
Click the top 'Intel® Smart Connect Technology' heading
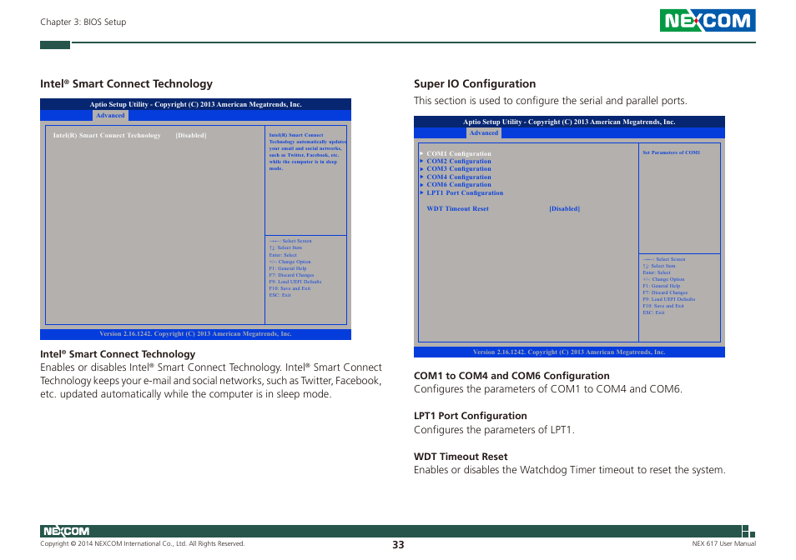(126, 83)
